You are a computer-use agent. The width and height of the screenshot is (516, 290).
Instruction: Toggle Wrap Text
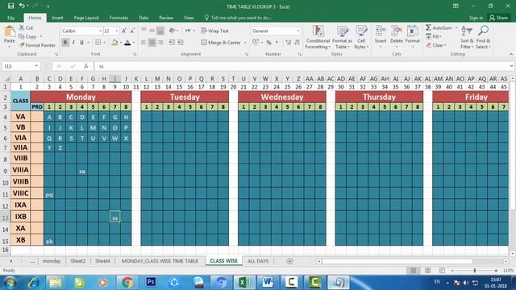pos(214,31)
